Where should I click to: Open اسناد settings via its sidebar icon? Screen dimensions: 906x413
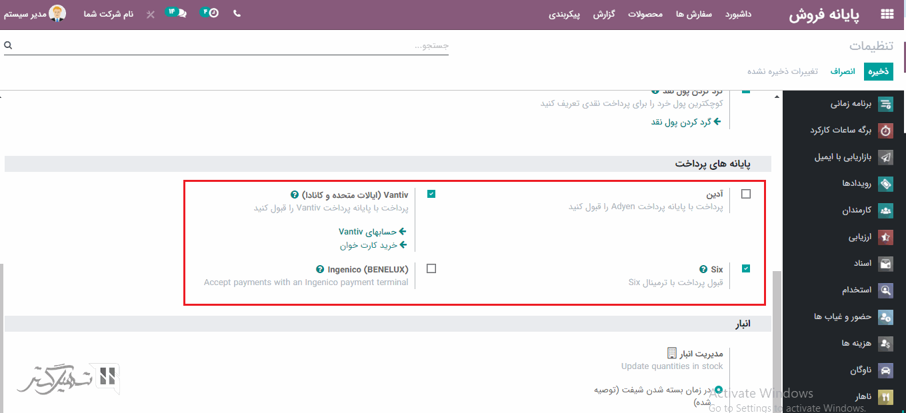tap(885, 264)
